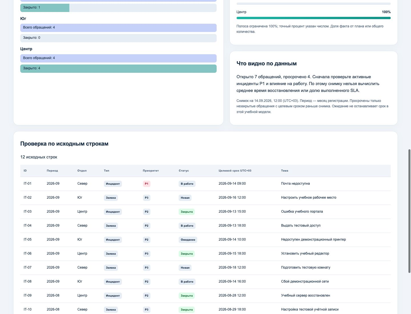Click "Сбой демонстрационной сети" in row IT-08
Screen dimensions: 411x314
click(x=305, y=281)
